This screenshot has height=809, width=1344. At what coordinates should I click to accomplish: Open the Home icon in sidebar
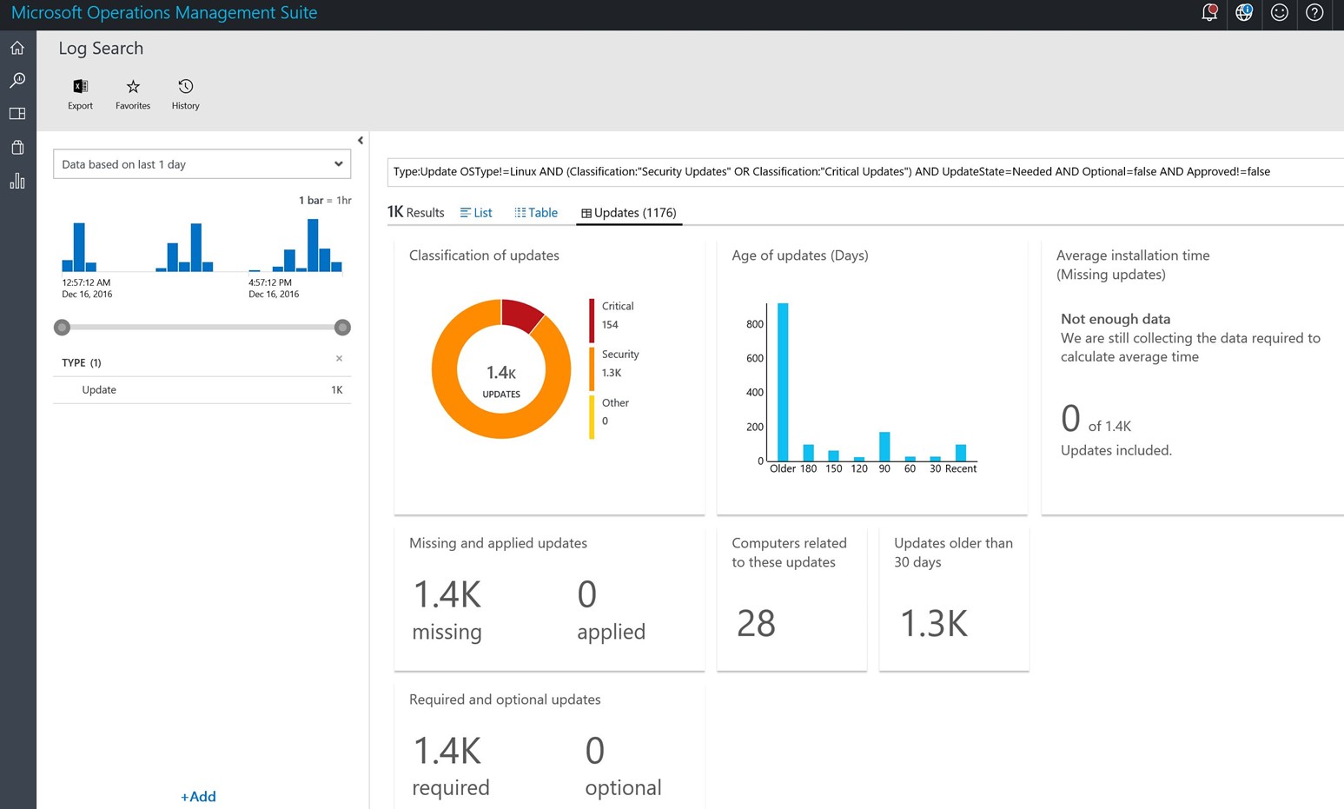click(x=17, y=48)
